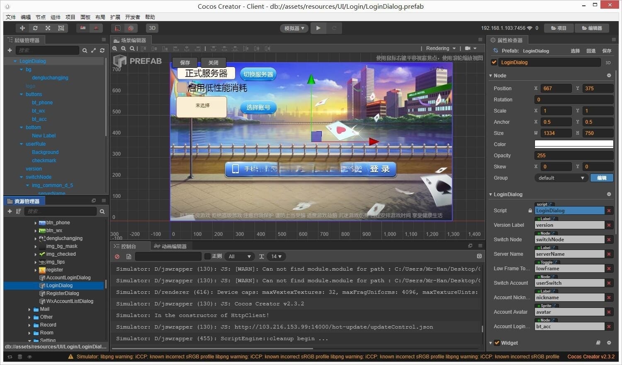Zoom in the scene editor

click(115, 48)
